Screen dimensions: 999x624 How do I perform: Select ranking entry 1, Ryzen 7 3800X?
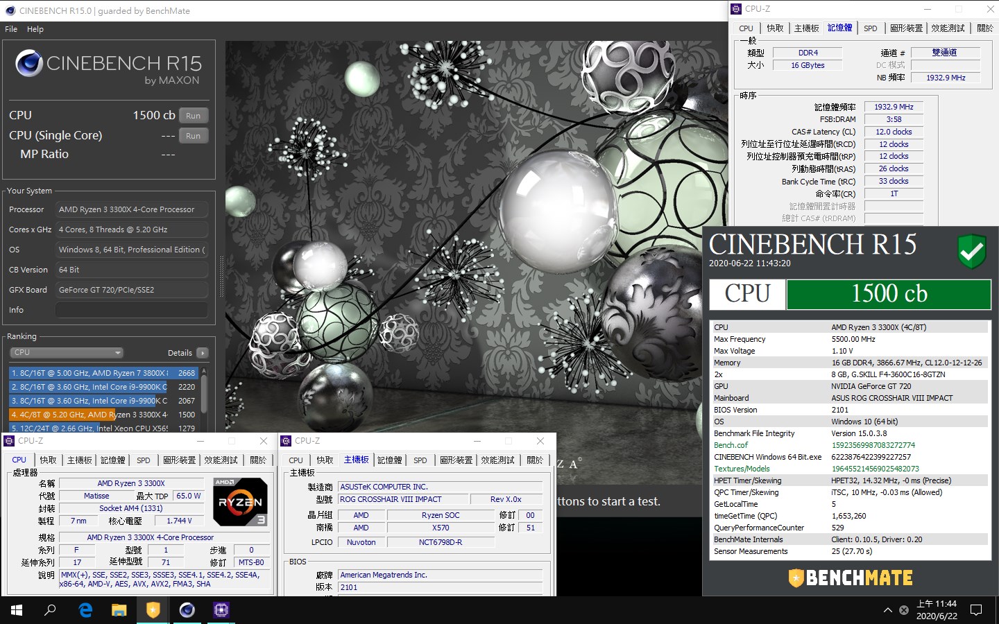[x=104, y=373]
